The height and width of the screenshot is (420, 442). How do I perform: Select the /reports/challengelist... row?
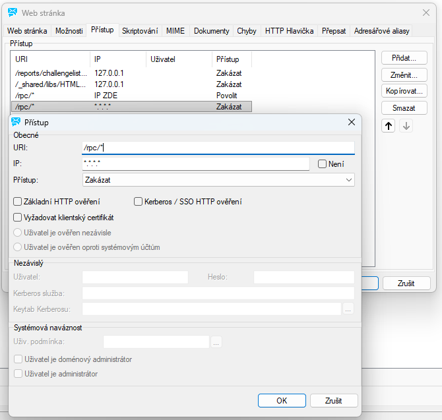point(131,73)
